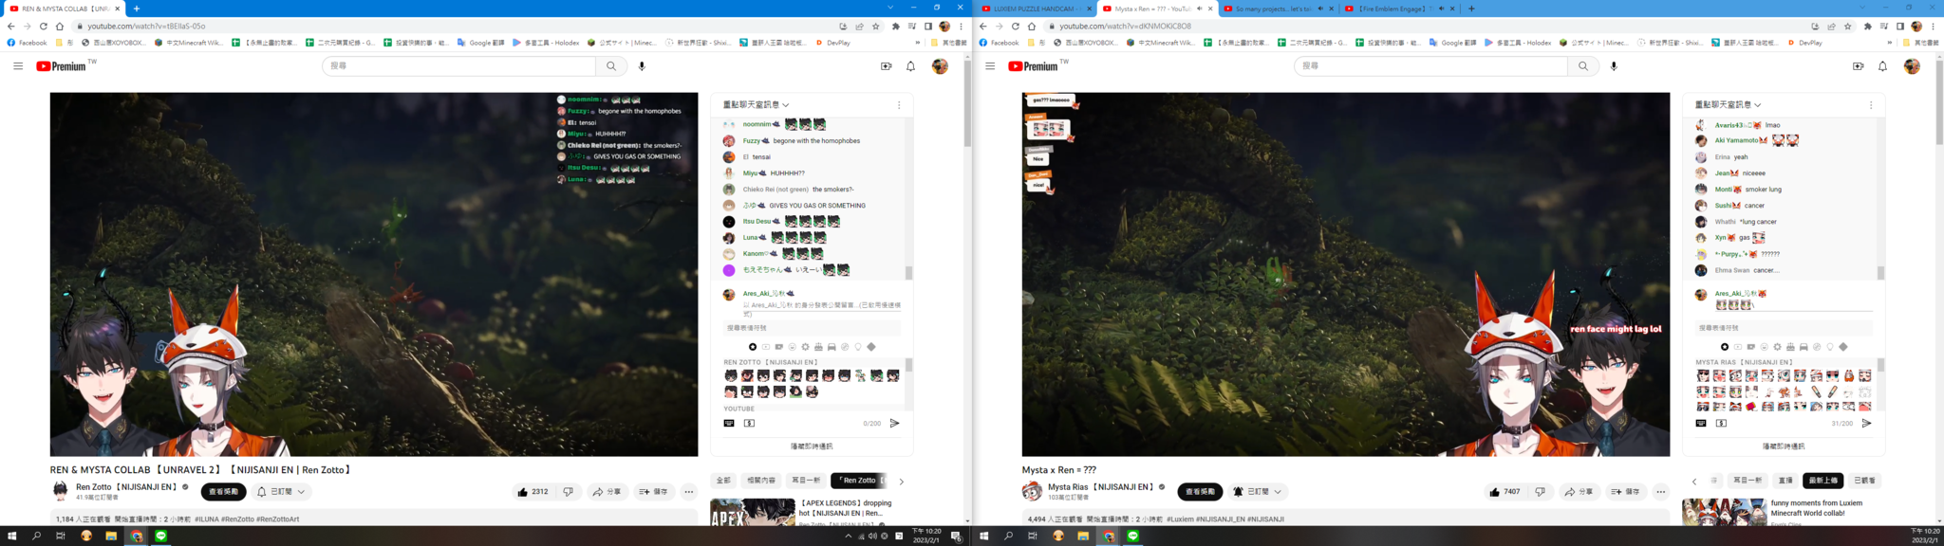Screen dimensions: 1944x546
Task: Open APEX LEGENDS recommended video thumbnail
Action: click(x=753, y=512)
